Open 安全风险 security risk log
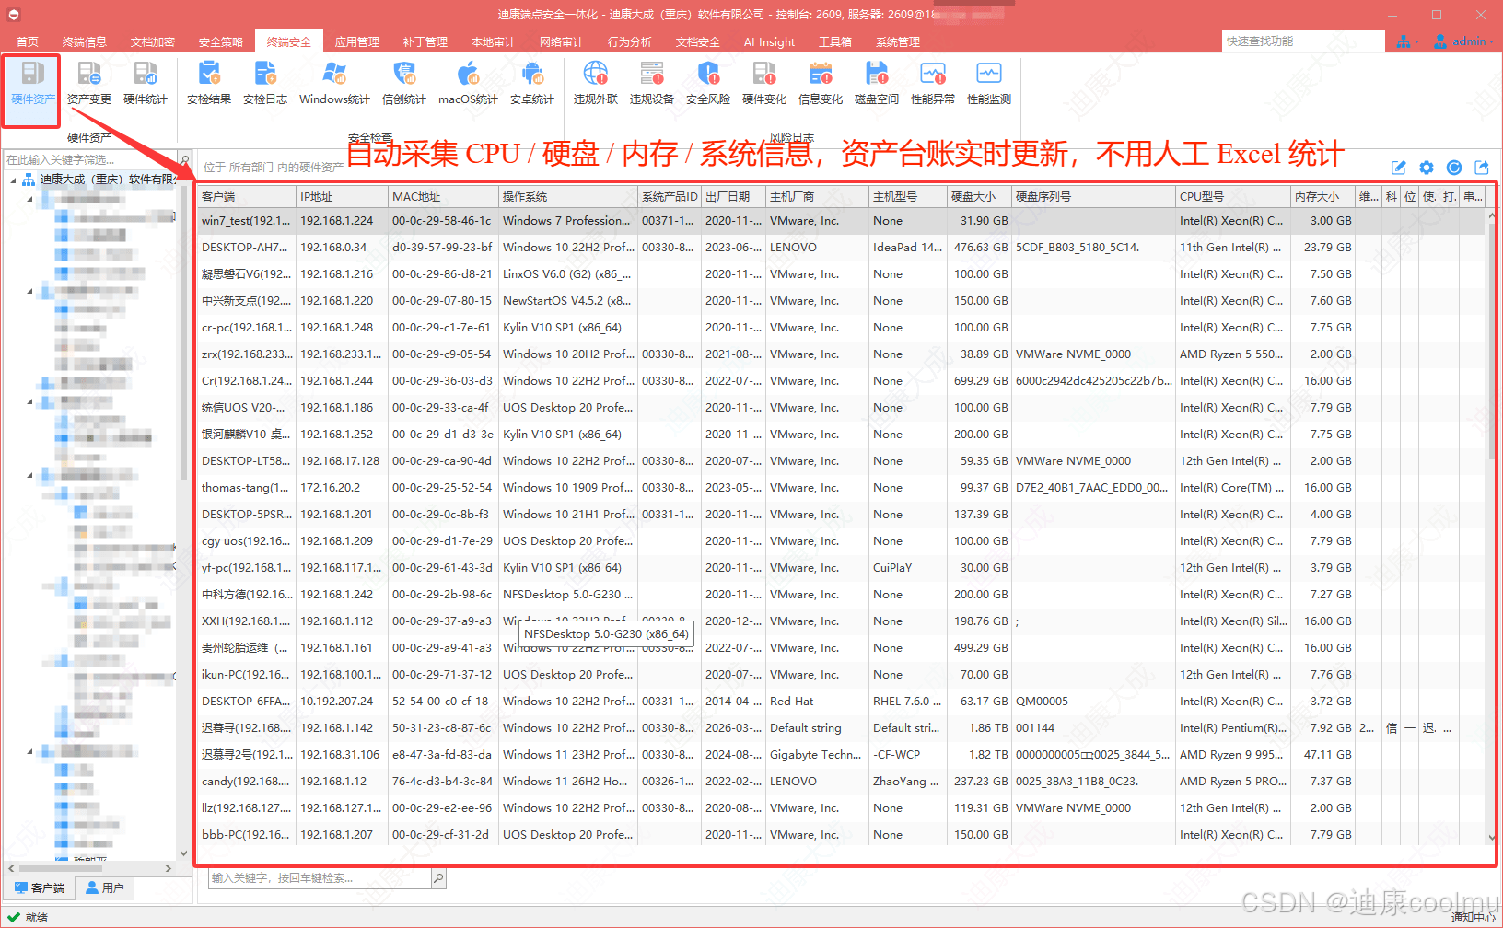This screenshot has width=1503, height=928. [708, 84]
